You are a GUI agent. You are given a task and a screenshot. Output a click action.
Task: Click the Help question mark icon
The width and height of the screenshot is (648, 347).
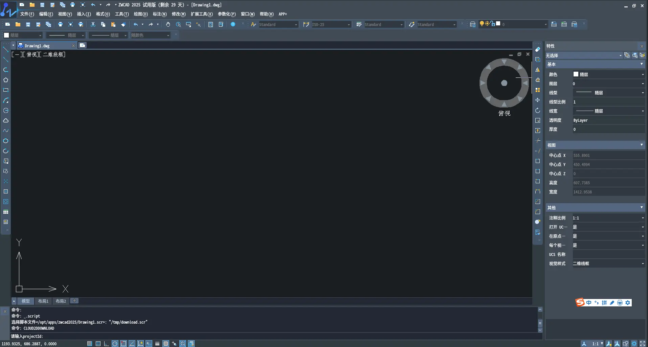click(233, 24)
